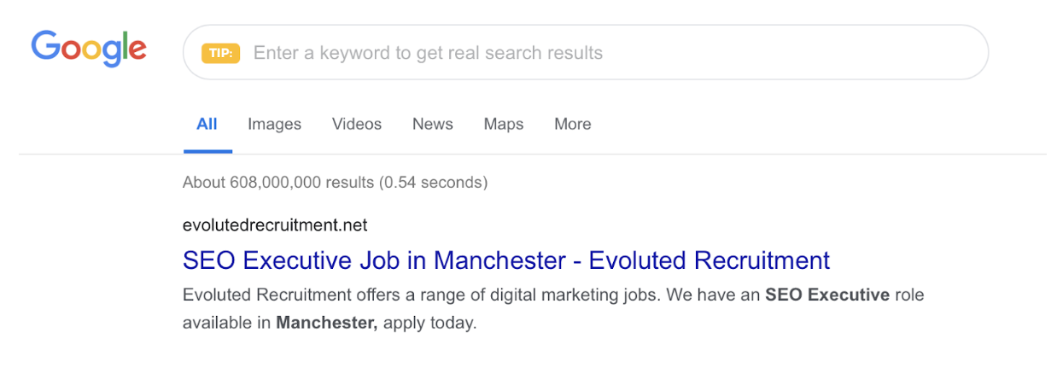Screen dimensions: 1057x391
Task: Click bold Manchester in the snippet
Action: click(x=327, y=324)
